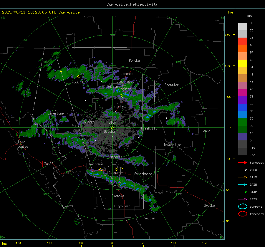Click the Airdrie city label
This screenshot has height=247, width=265.
[x=116, y=157]
